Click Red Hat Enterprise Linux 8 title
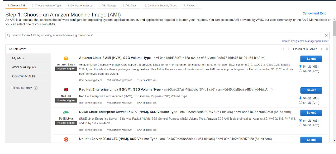Image resolution: width=336 pixels, height=154 pixels. click(120, 89)
